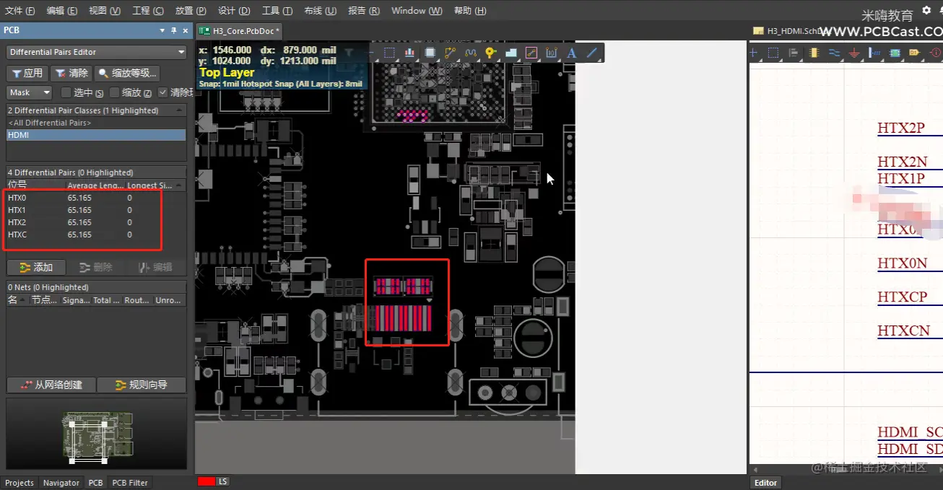Open the 编辑 (E) menu
This screenshot has width=943, height=490.
pos(62,11)
